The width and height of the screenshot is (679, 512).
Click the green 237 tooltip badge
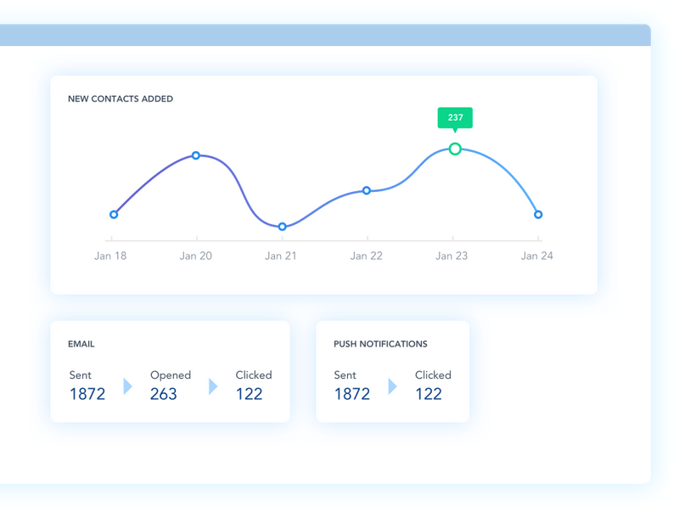(x=455, y=118)
